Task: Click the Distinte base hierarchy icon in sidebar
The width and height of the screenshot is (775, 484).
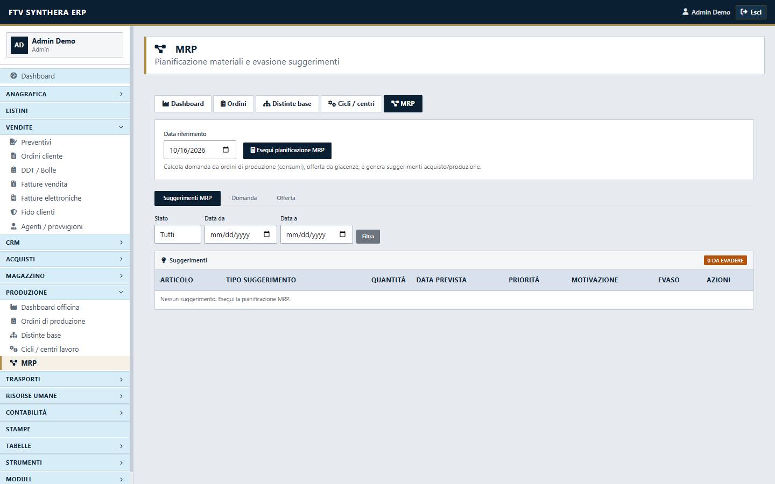Action: (13, 335)
